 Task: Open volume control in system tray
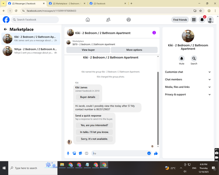point(185,171)
